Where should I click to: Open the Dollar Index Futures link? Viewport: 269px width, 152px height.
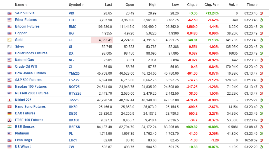[x=31, y=53]
